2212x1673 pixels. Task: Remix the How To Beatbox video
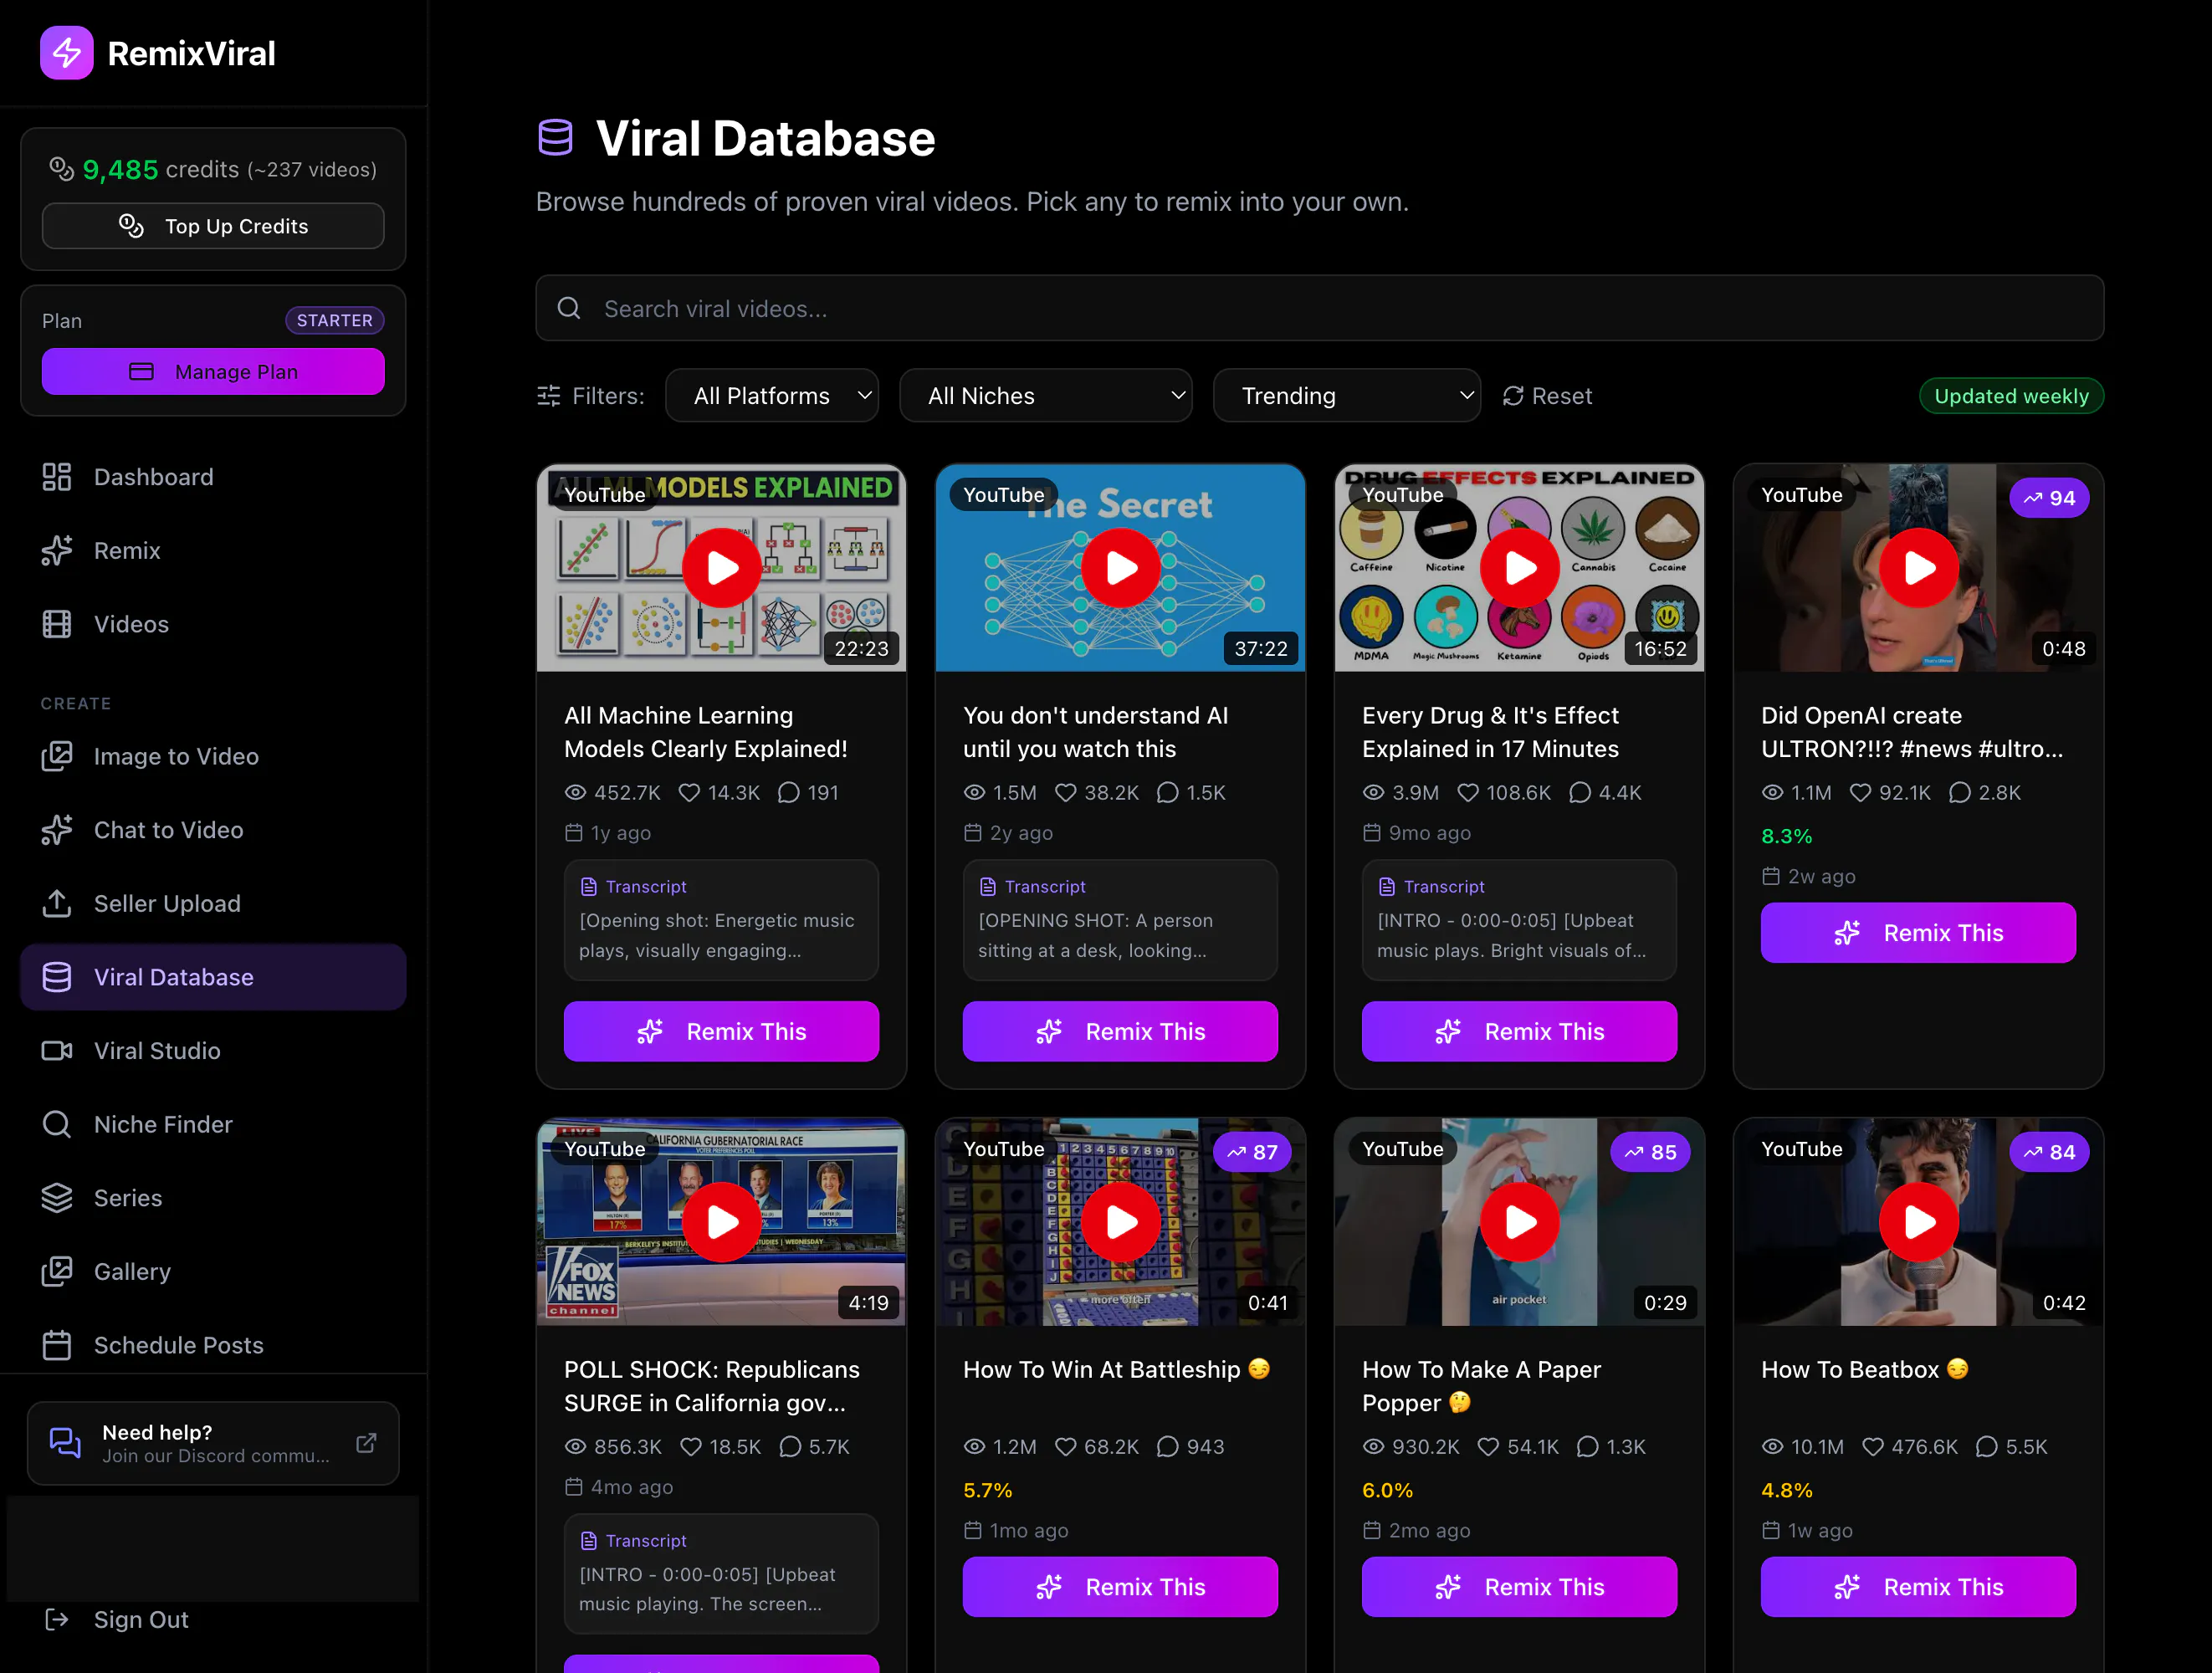tap(1919, 1587)
